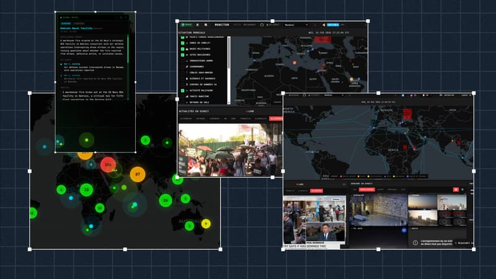Open the Bahrain Naval Facility title link
496x279 pixels.
[x=76, y=28]
